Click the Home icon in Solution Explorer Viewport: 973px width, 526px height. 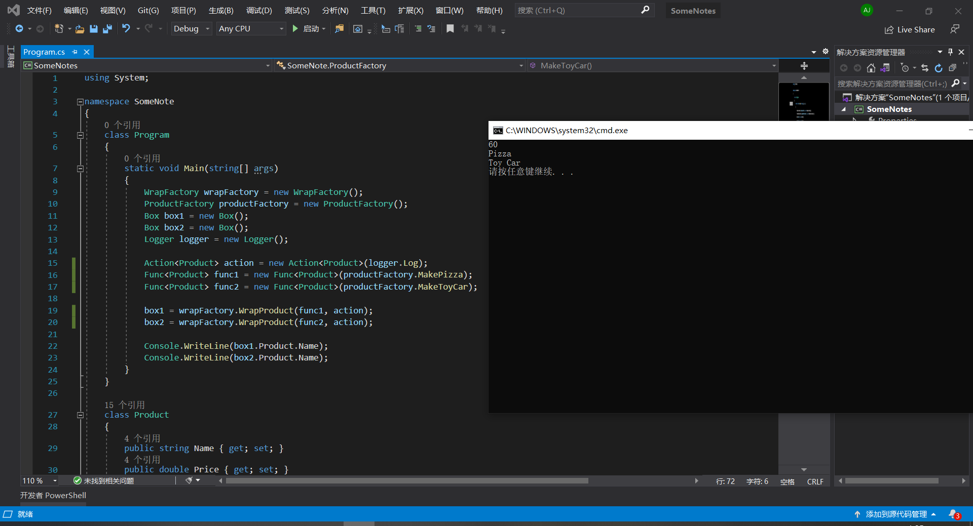pyautogui.click(x=871, y=68)
